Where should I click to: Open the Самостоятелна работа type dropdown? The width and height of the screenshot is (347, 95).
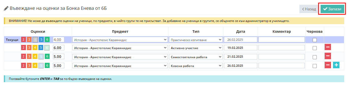196,57
